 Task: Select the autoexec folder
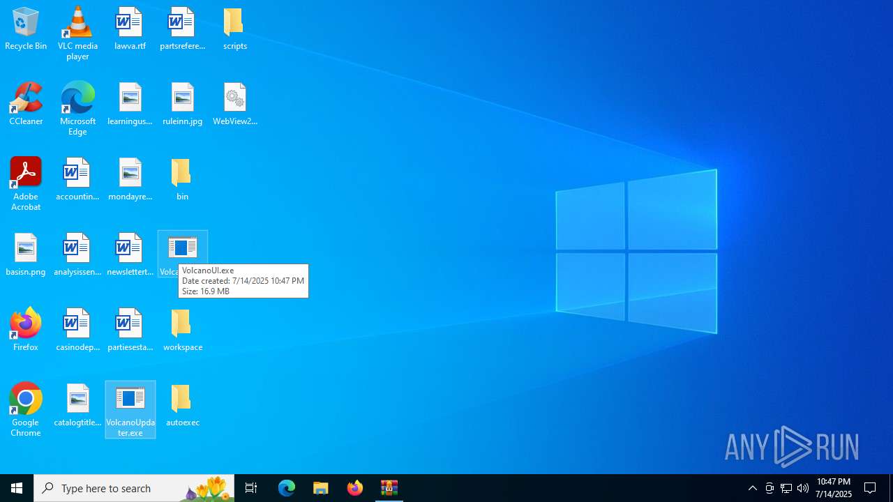182,406
